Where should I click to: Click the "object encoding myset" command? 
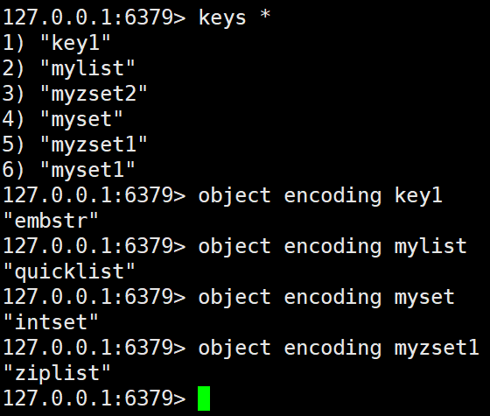[x=326, y=297]
